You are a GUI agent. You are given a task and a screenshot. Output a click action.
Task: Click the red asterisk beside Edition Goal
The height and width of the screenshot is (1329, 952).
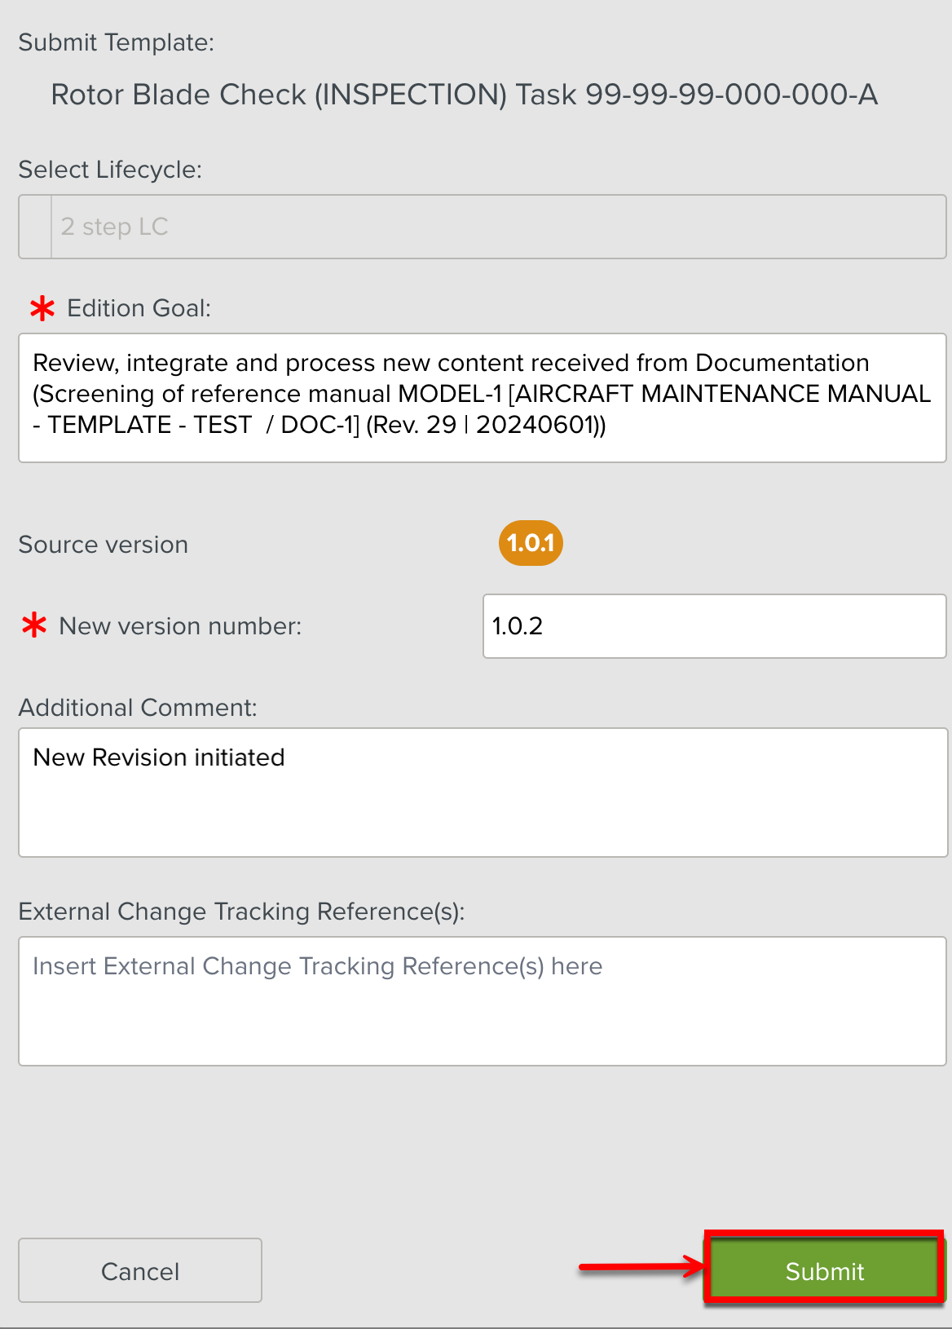[42, 308]
